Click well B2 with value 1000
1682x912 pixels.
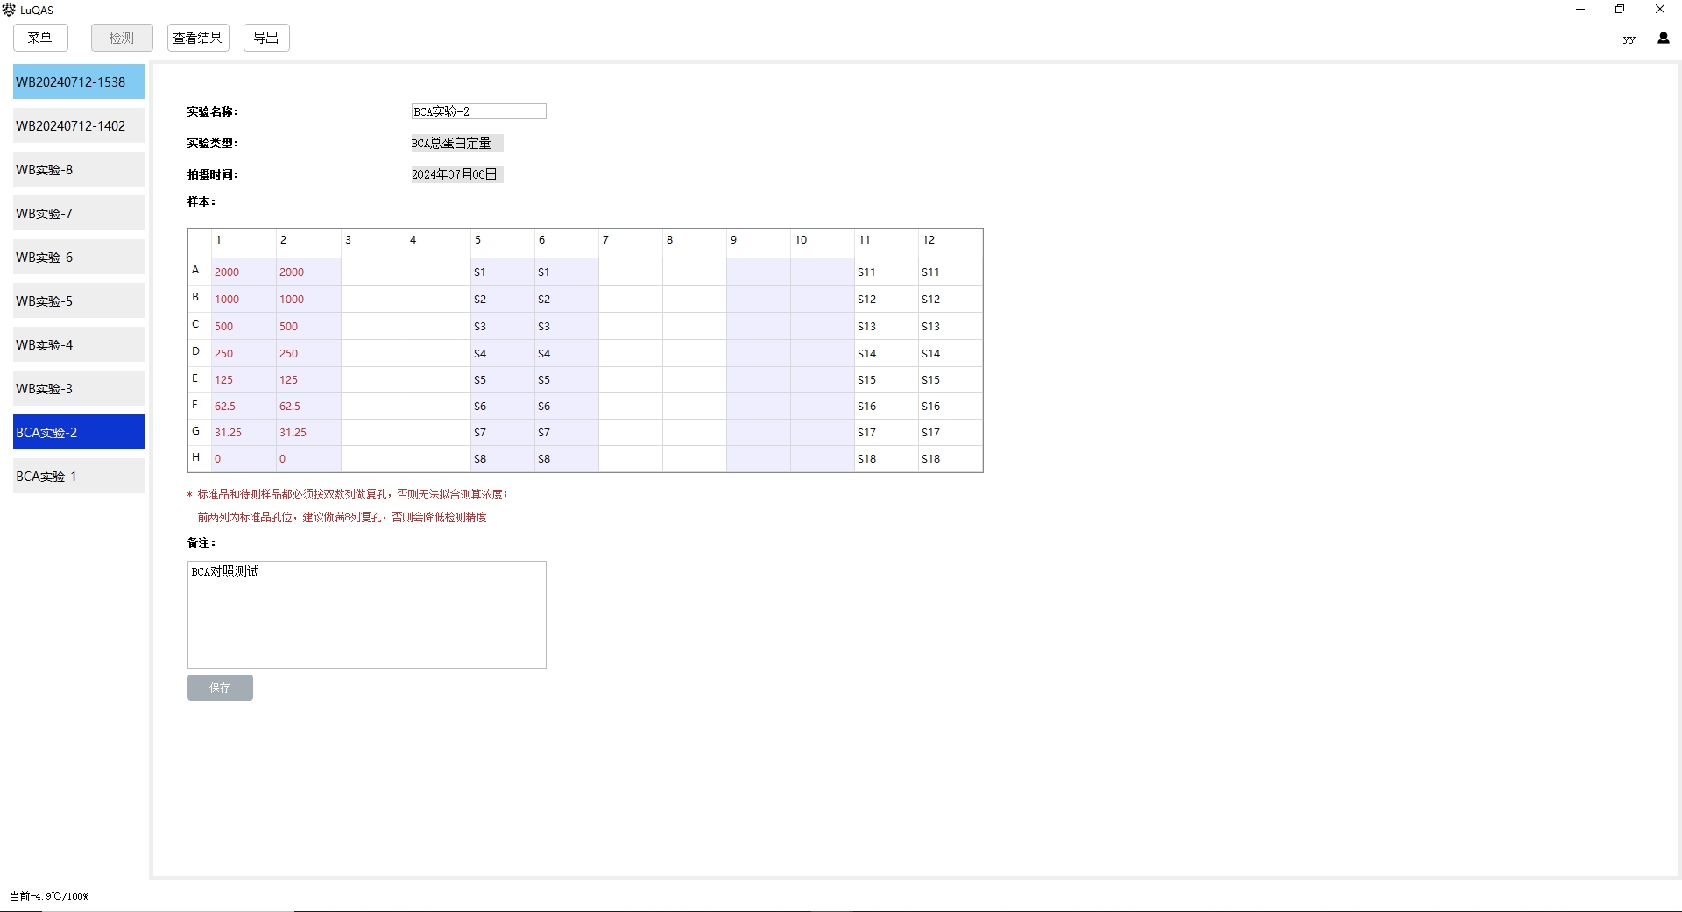(308, 299)
